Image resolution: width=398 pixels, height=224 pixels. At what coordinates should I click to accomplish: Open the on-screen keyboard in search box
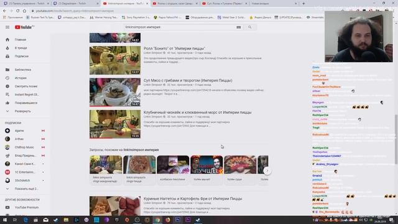point(239,27)
